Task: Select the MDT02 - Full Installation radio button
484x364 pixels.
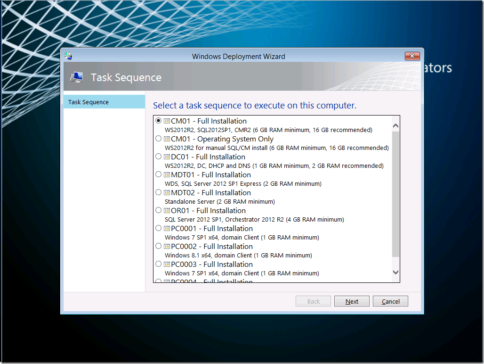Action: (x=158, y=192)
